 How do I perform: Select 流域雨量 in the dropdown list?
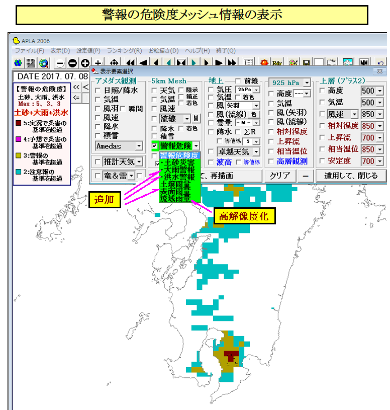tap(180, 199)
